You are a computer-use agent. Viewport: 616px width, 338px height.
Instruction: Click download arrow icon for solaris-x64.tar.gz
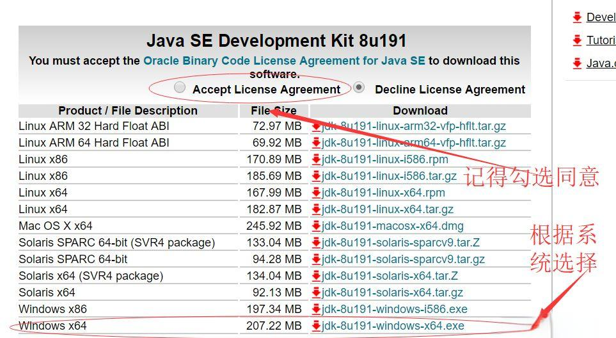tap(316, 293)
